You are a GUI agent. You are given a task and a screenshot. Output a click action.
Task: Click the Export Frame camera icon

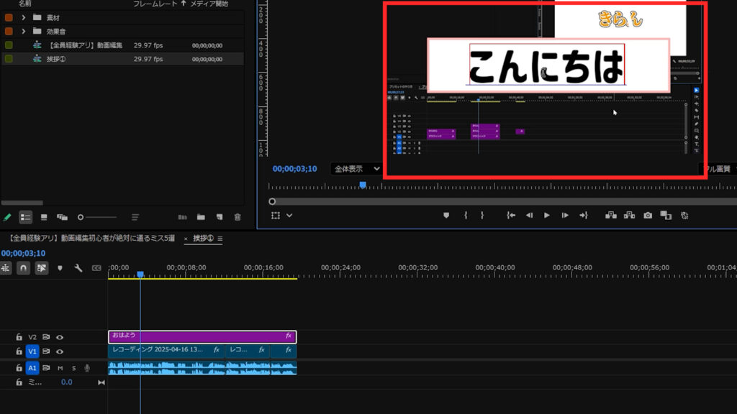648,215
